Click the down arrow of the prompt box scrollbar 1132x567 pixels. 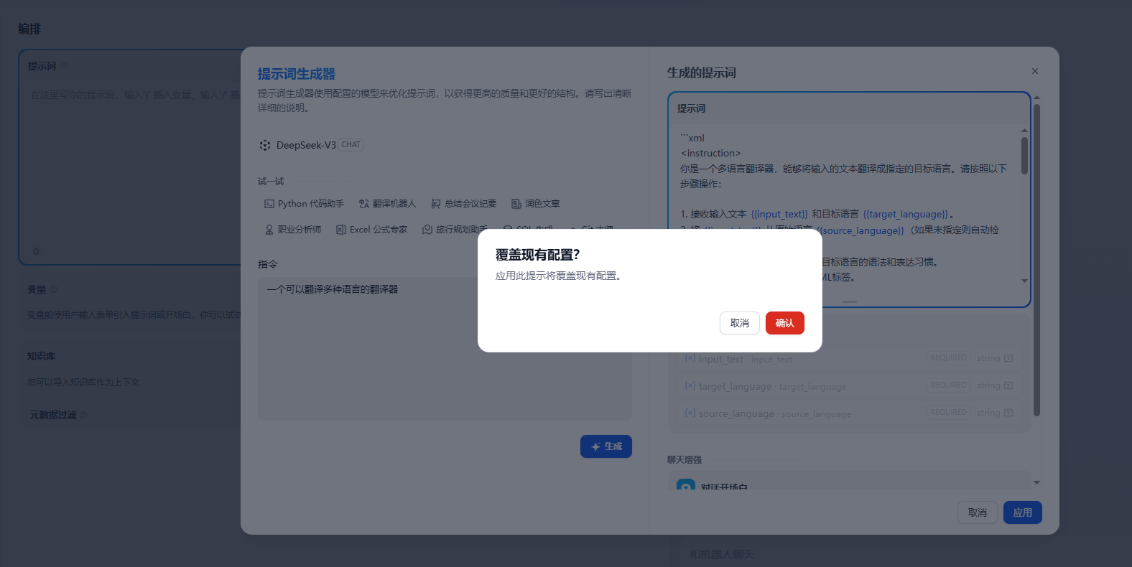click(1024, 281)
